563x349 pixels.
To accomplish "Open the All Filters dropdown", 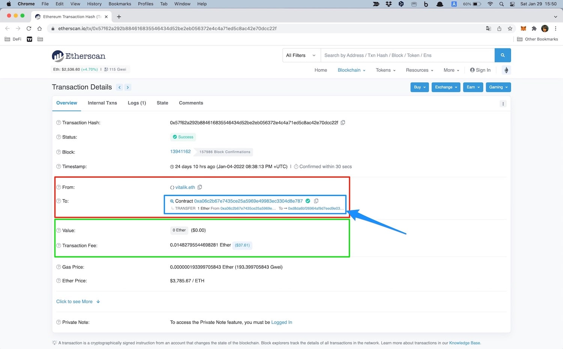I will tap(301, 55).
